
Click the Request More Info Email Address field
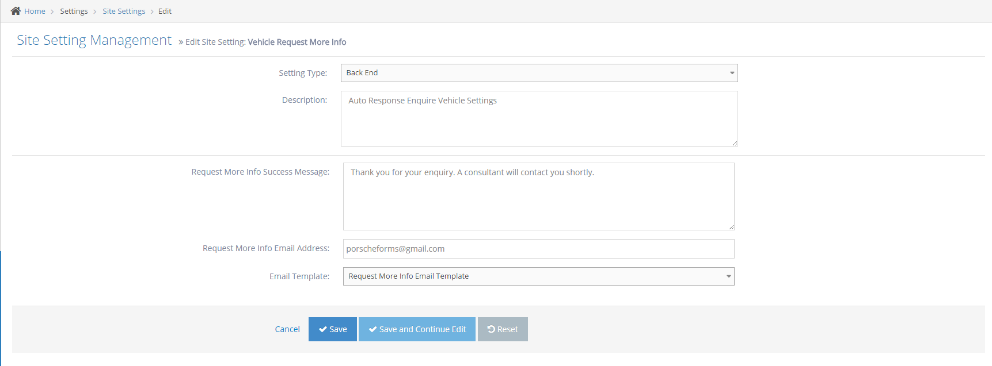click(x=538, y=249)
